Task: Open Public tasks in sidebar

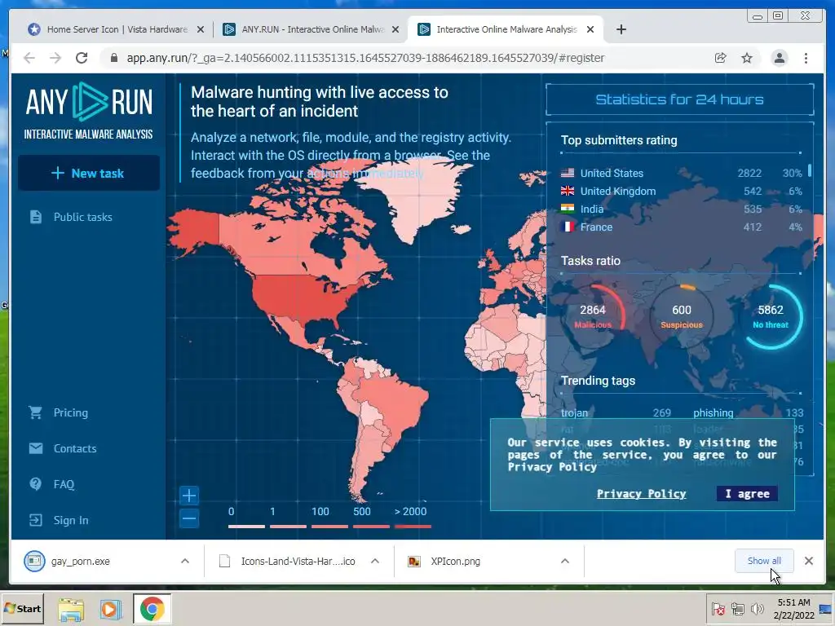Action: click(82, 217)
